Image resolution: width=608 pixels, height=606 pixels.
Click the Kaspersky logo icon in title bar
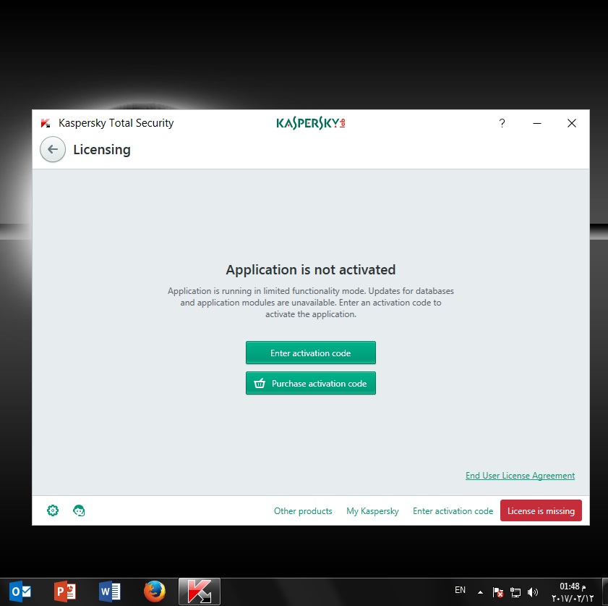point(46,123)
